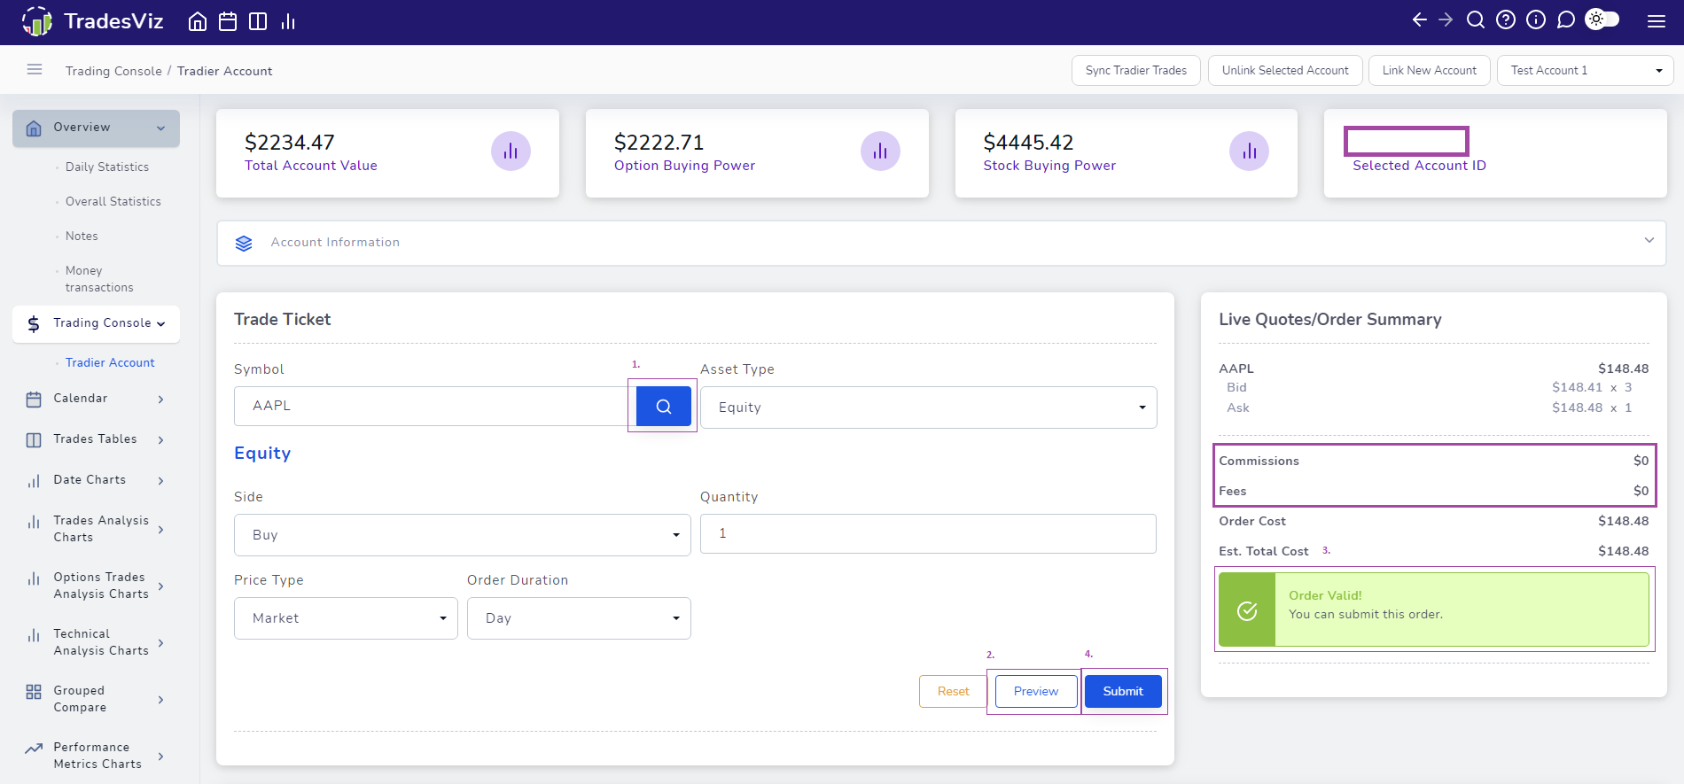
Task: Expand the Calendar sidebar chevron
Action: (160, 400)
